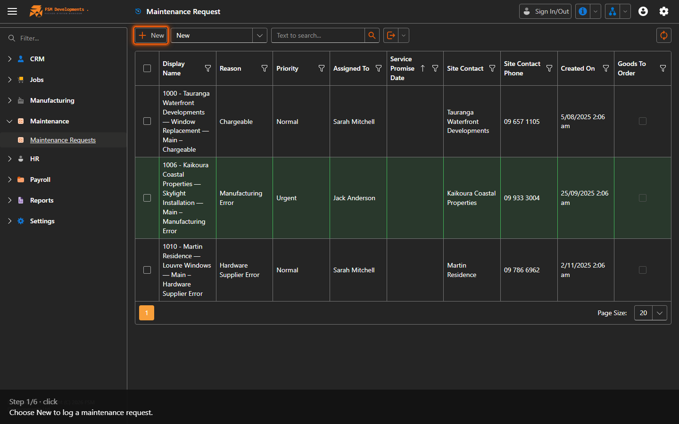Open the Page Size dropdown
The image size is (679, 424).
660,313
